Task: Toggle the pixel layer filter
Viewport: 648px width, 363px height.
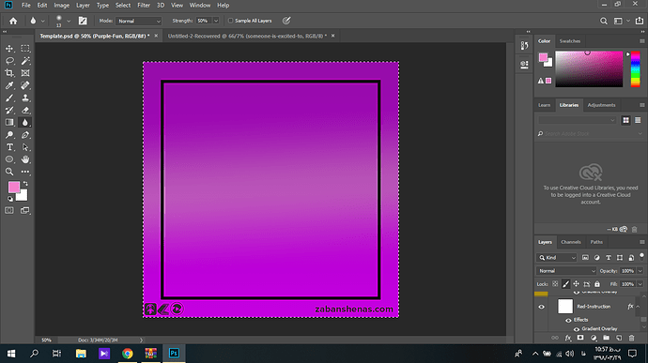Action: tap(585, 258)
